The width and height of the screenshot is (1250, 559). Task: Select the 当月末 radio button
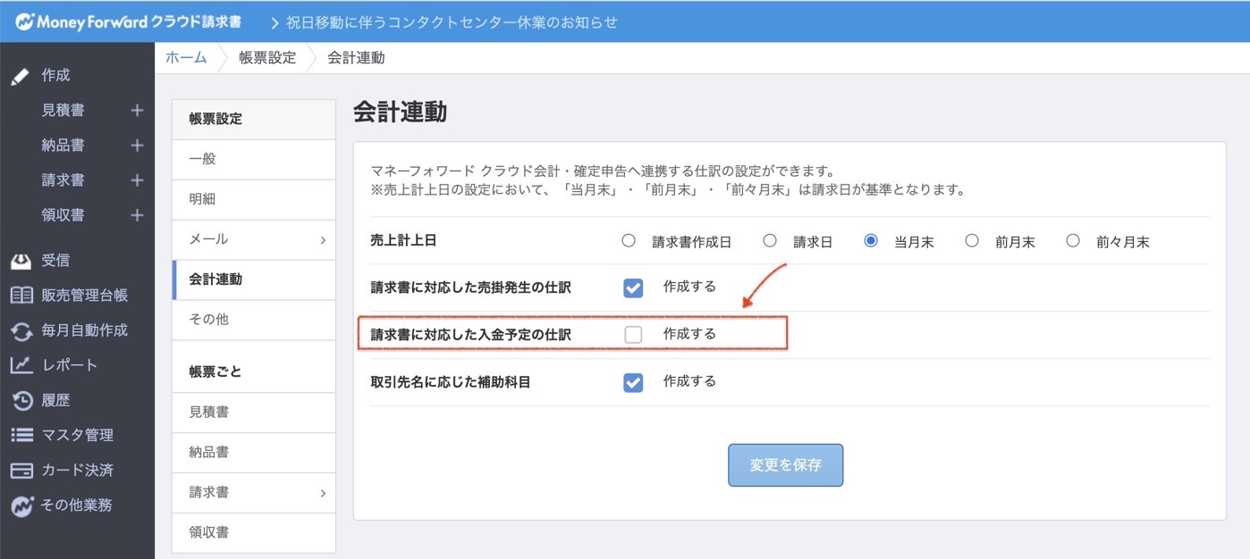tap(871, 240)
